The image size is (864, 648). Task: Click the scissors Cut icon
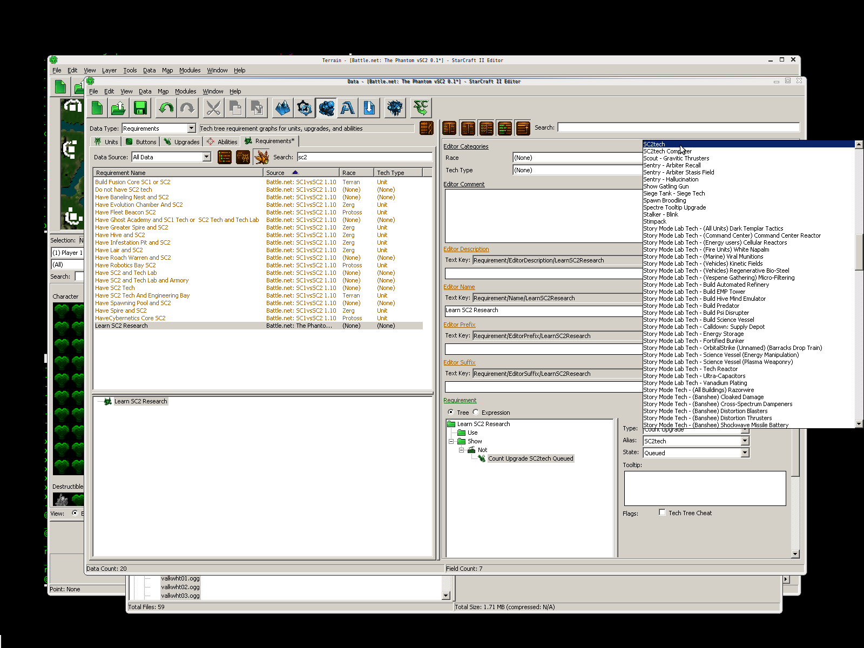click(213, 109)
